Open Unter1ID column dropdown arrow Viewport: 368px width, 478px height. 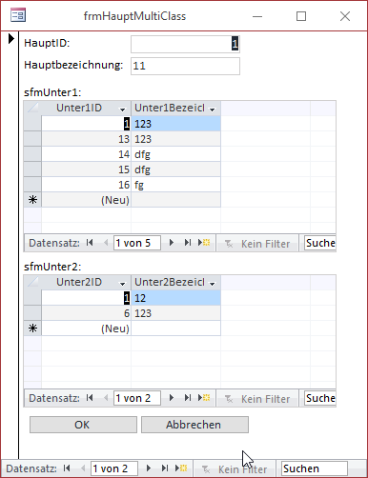122,110
